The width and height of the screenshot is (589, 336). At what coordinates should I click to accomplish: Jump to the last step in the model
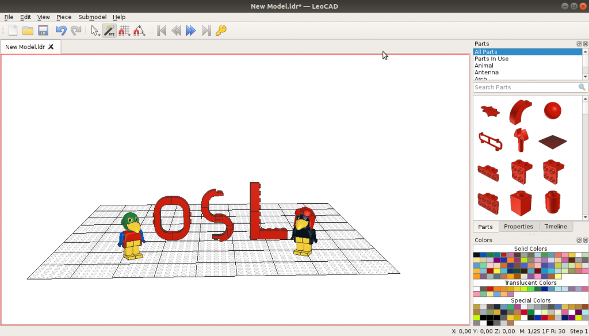tap(206, 30)
